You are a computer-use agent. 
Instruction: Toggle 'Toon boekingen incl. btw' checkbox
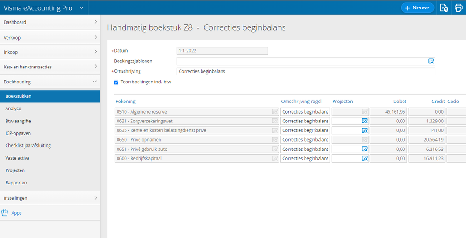click(x=116, y=82)
